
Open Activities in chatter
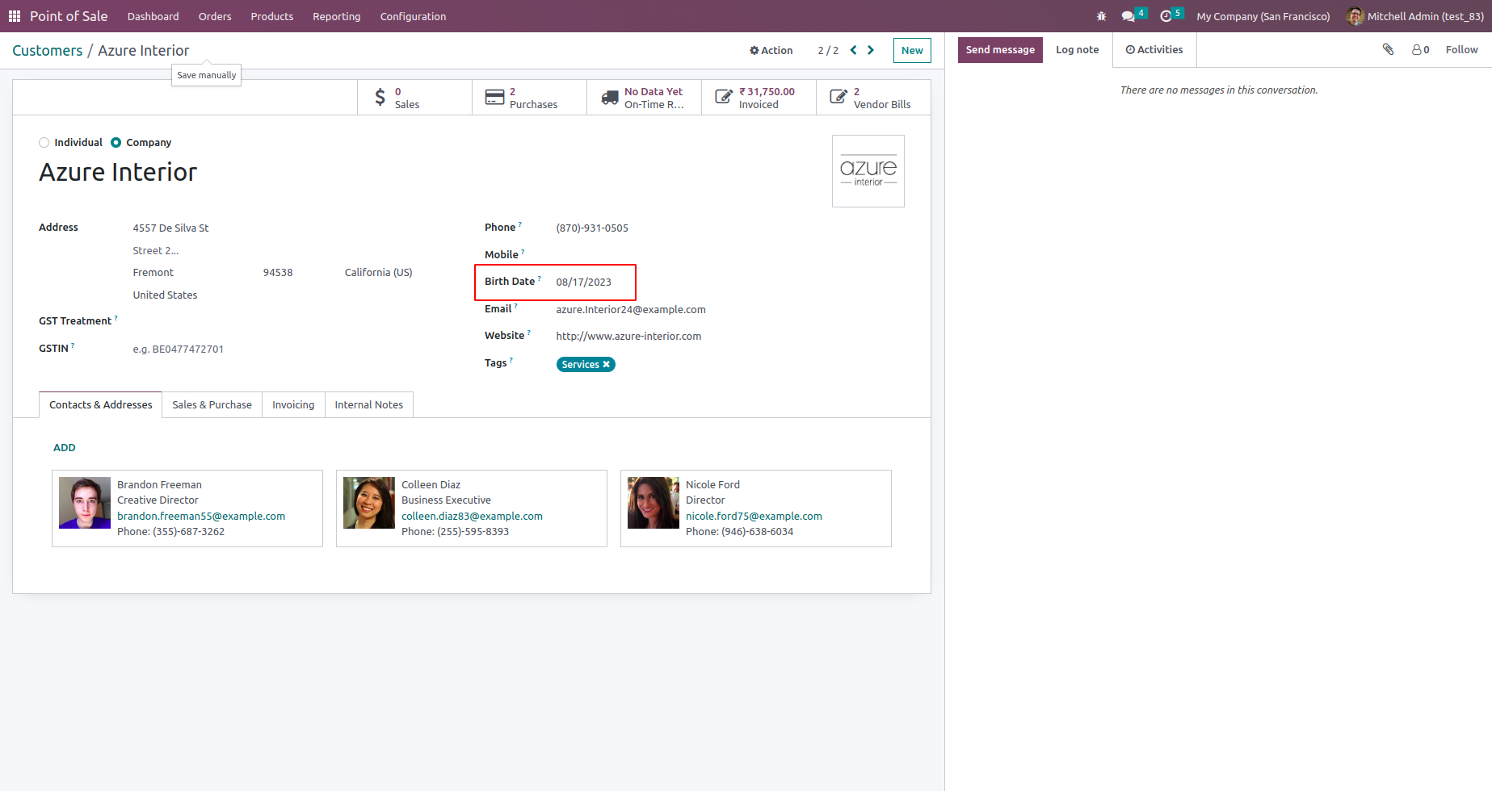(1154, 50)
